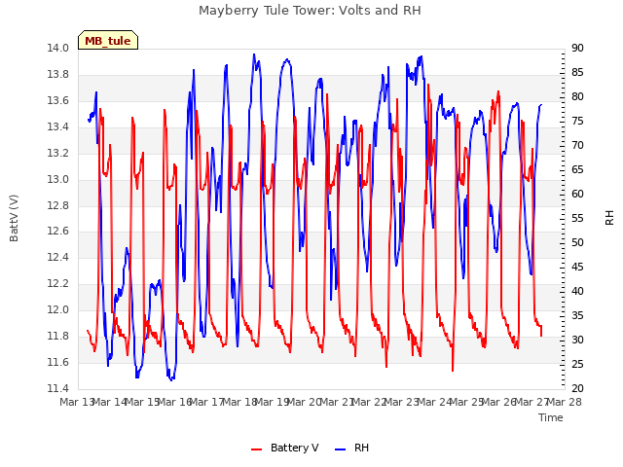Click the 65 right axis value
The width and height of the screenshot is (623, 467).
(577, 169)
